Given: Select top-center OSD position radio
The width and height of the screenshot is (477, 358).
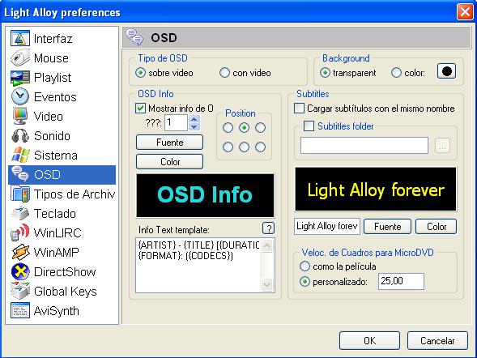Looking at the screenshot, I should (x=244, y=128).
